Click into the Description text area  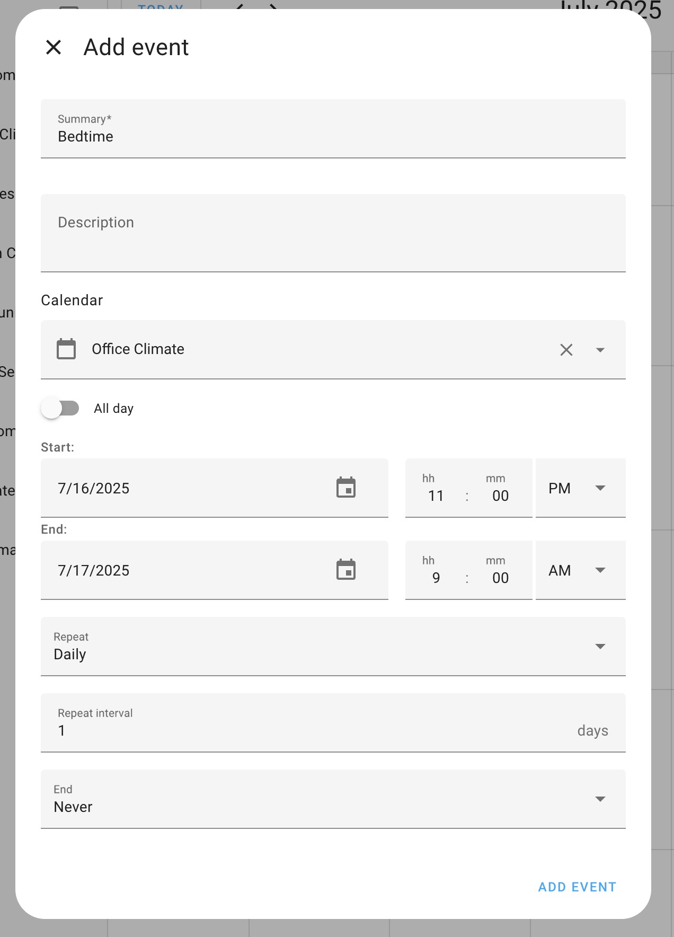(333, 233)
